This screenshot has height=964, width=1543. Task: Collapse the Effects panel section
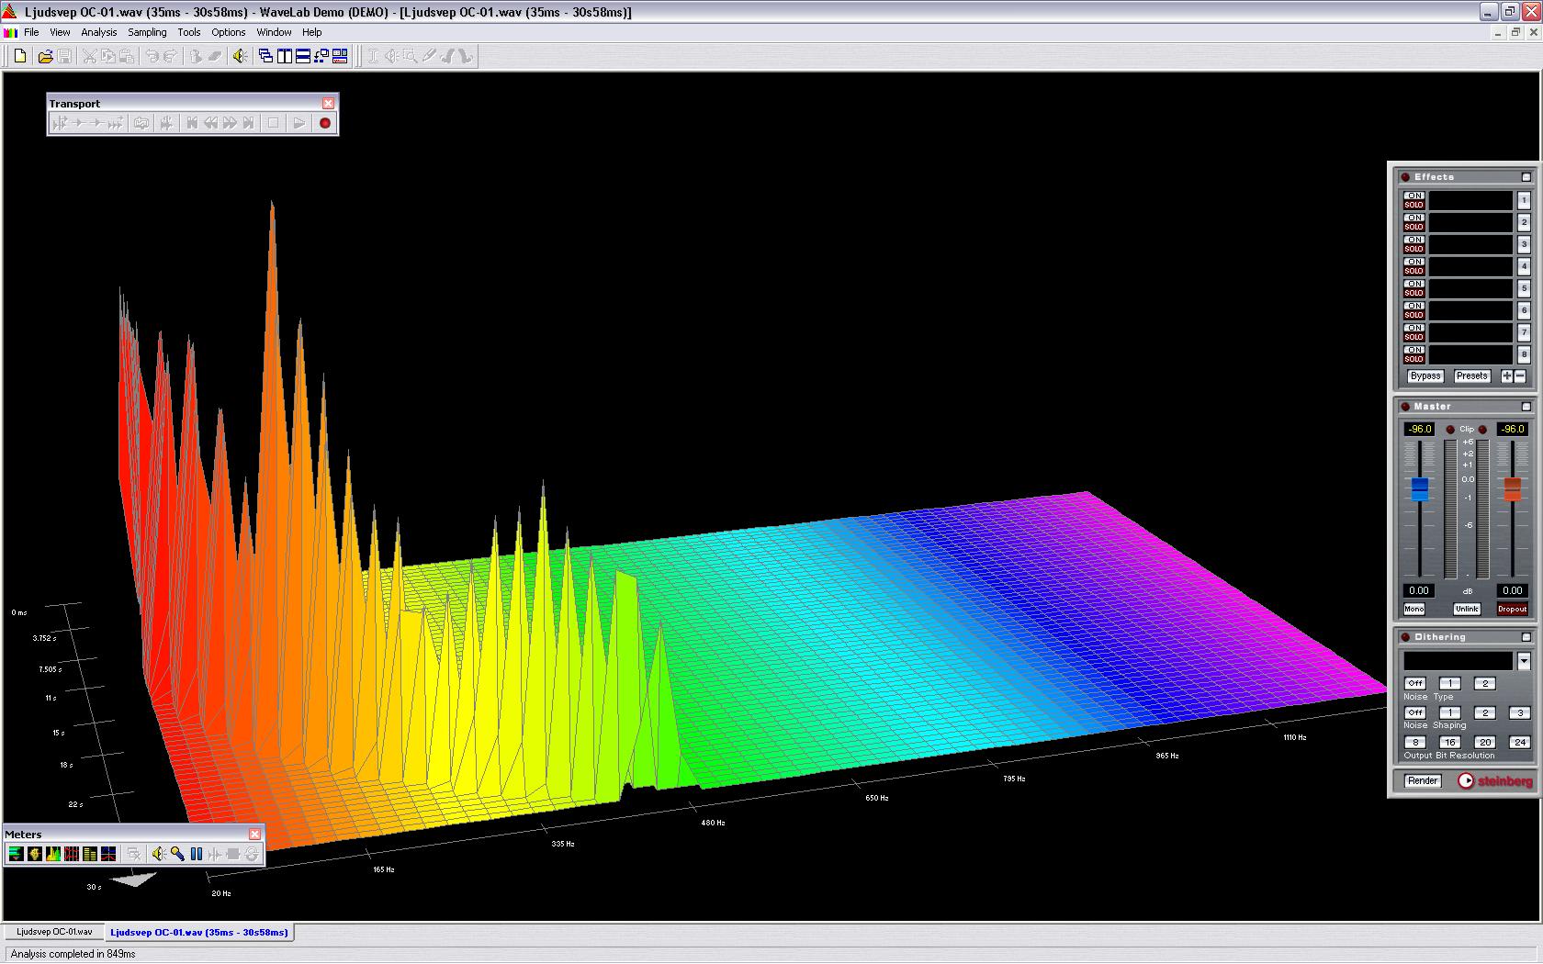[1526, 177]
